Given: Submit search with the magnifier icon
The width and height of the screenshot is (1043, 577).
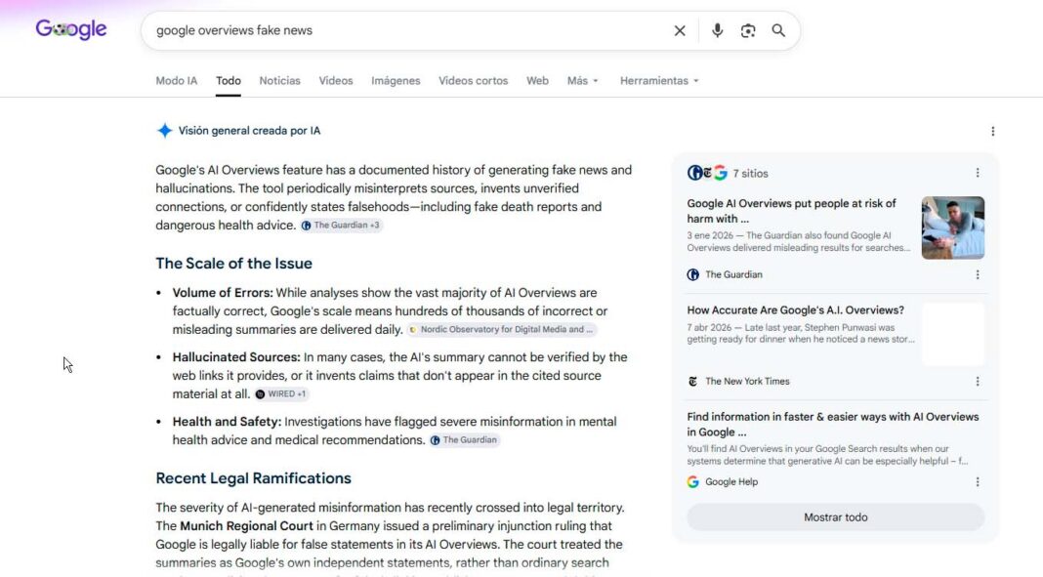Looking at the screenshot, I should [778, 30].
